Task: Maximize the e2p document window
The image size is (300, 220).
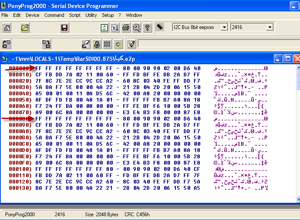Action: click(288, 59)
